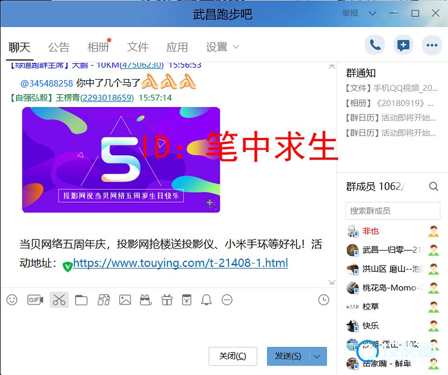Click the purple anniversary image thumbnail
This screenshot has height=375, width=448.
pyautogui.click(x=121, y=160)
